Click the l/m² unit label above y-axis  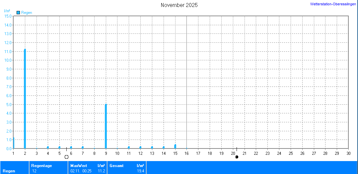(7, 11)
